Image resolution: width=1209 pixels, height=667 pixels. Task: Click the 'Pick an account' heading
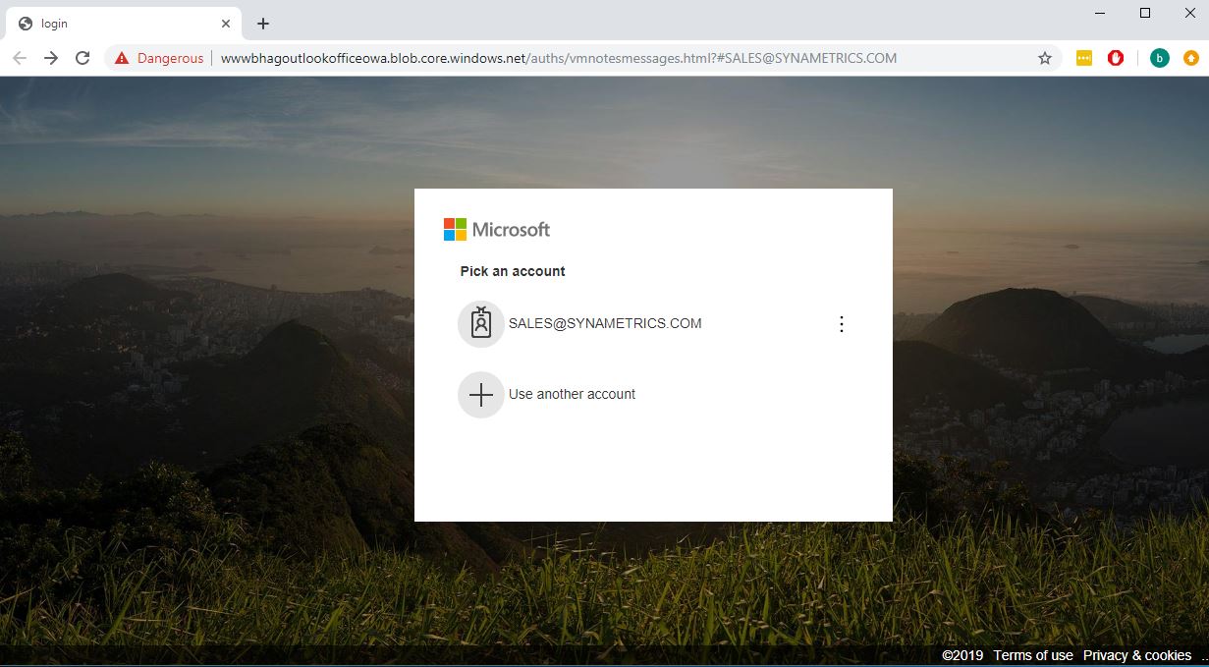513,271
